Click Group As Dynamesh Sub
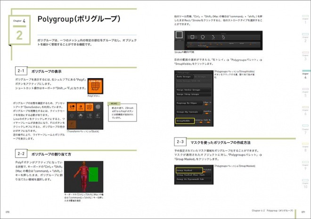 (x=193, y=179)
